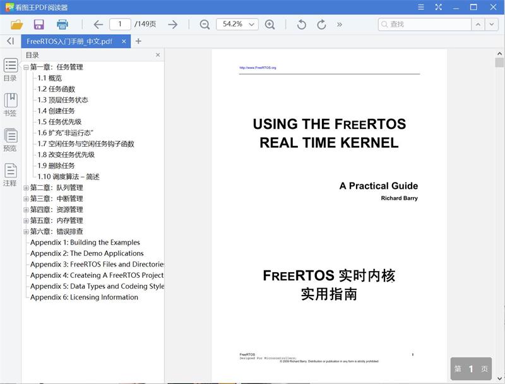Image resolution: width=505 pixels, height=384 pixels.
Task: Open a PDF file with folder icon
Action: (x=17, y=25)
